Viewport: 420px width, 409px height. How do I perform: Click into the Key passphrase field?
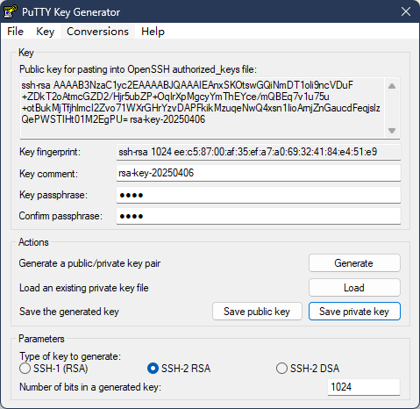click(259, 195)
